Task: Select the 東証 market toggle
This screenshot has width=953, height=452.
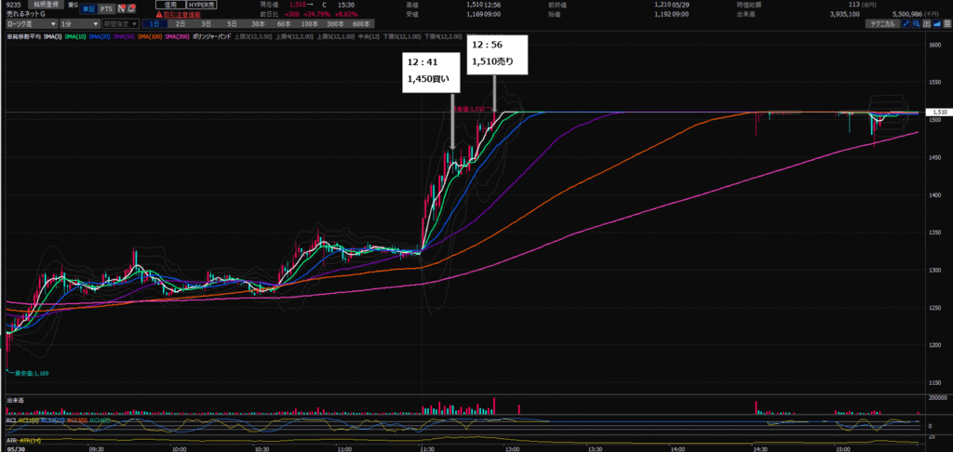Action: pyautogui.click(x=88, y=9)
